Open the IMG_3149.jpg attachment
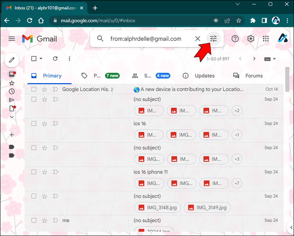This screenshot has height=236, width=294. pyautogui.click(x=207, y=208)
